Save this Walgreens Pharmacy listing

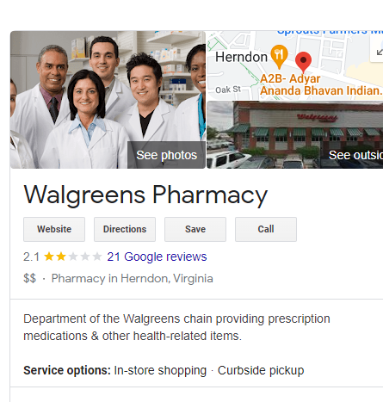click(195, 229)
